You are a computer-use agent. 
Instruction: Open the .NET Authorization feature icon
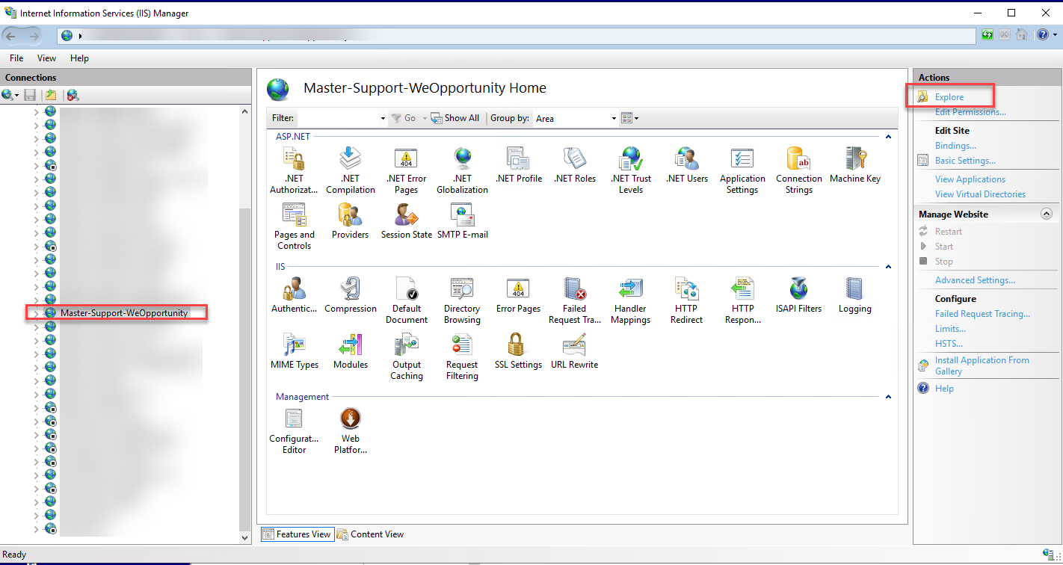(294, 170)
